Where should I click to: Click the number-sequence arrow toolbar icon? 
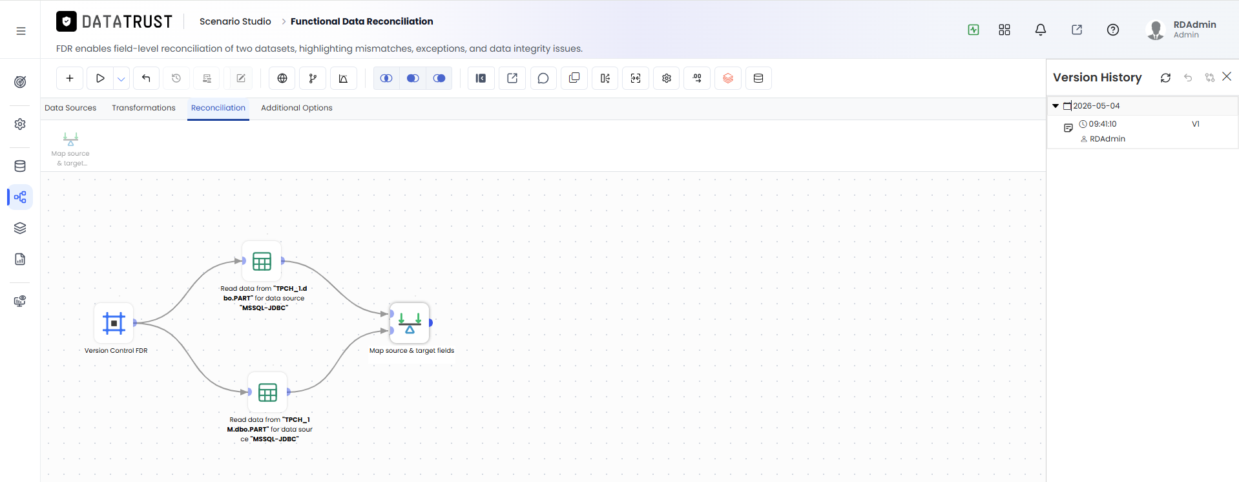[697, 78]
